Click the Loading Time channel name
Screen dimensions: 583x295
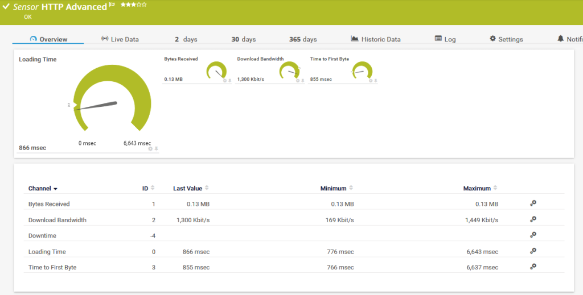[47, 251]
